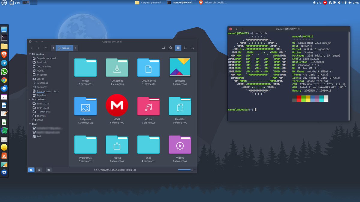Click the back navigation button in Nemo

[31, 48]
